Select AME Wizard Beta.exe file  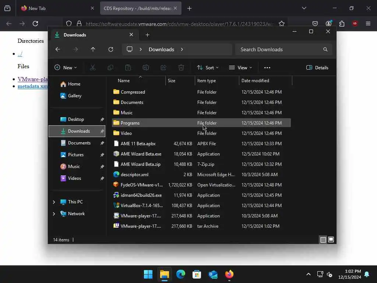point(201,154)
